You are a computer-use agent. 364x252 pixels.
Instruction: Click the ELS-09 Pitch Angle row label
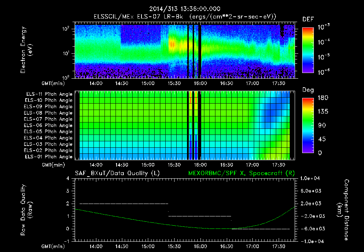(48, 107)
